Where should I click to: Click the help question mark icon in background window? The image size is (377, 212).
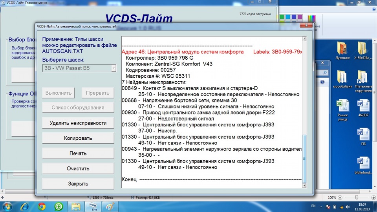coord(322,82)
